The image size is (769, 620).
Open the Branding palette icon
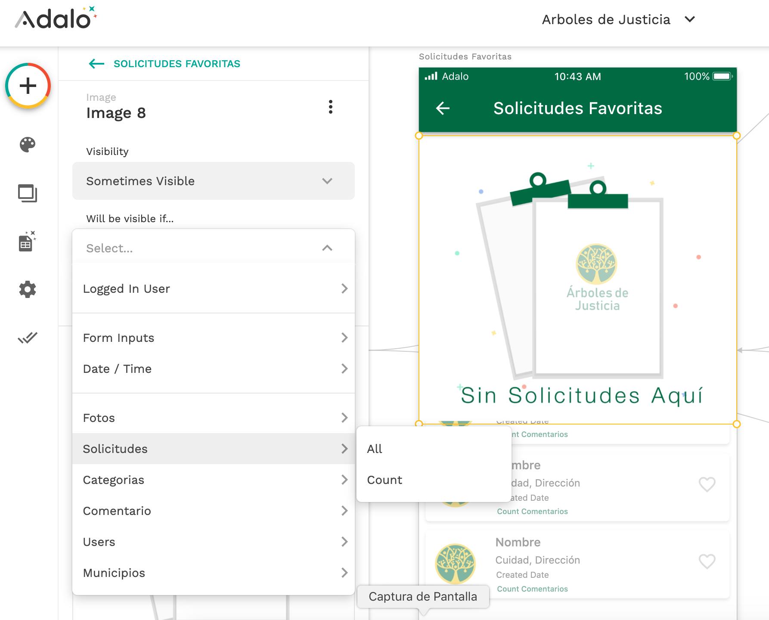click(28, 145)
